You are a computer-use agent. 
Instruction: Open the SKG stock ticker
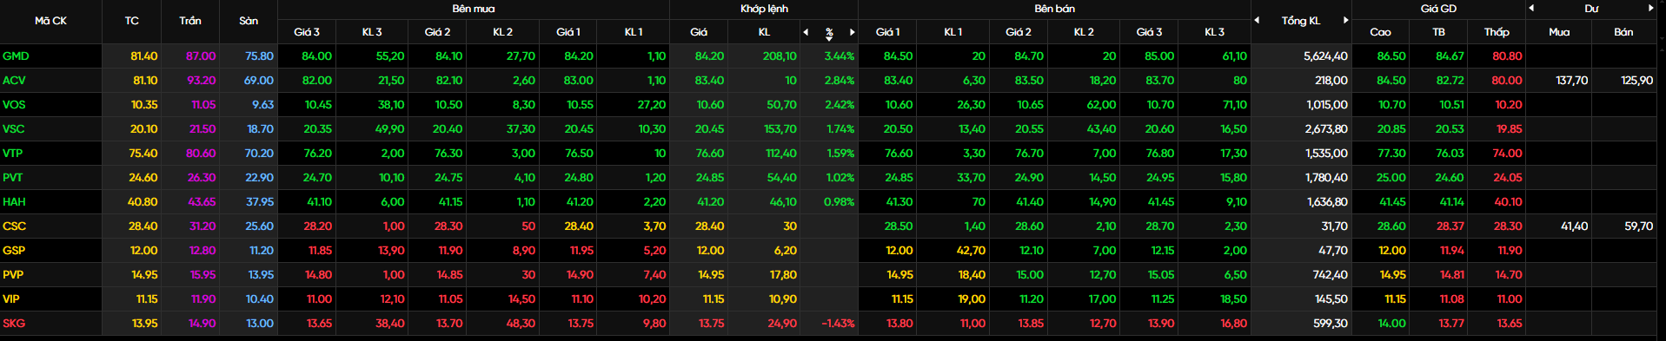pos(14,324)
